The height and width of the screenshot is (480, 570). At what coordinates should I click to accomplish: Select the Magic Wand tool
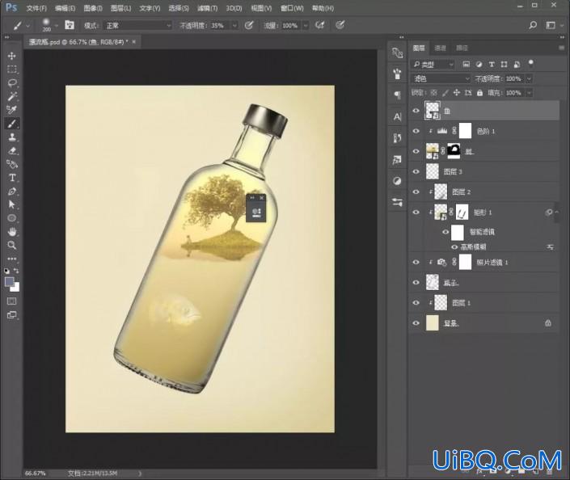coord(11,96)
